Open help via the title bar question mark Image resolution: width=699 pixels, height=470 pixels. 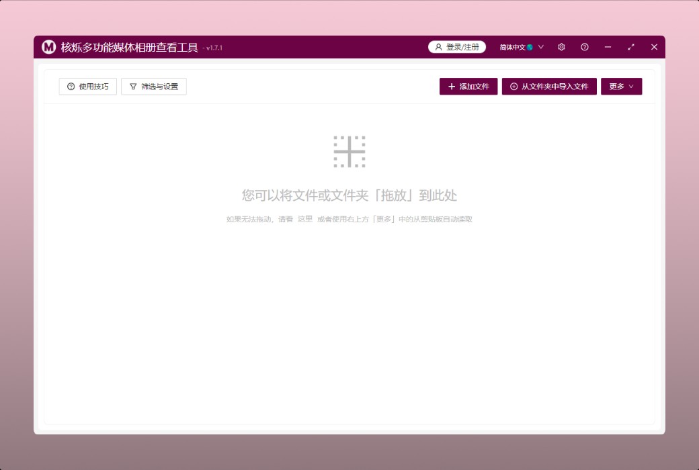(585, 47)
